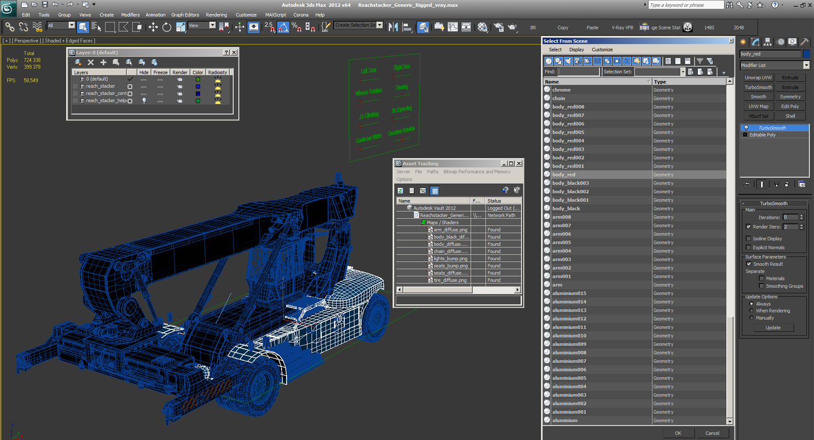
Task: Open the MAXScript menu
Action: coord(276,15)
